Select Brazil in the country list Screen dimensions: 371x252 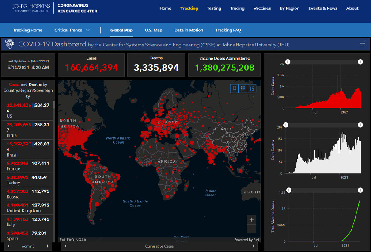(x=27, y=149)
